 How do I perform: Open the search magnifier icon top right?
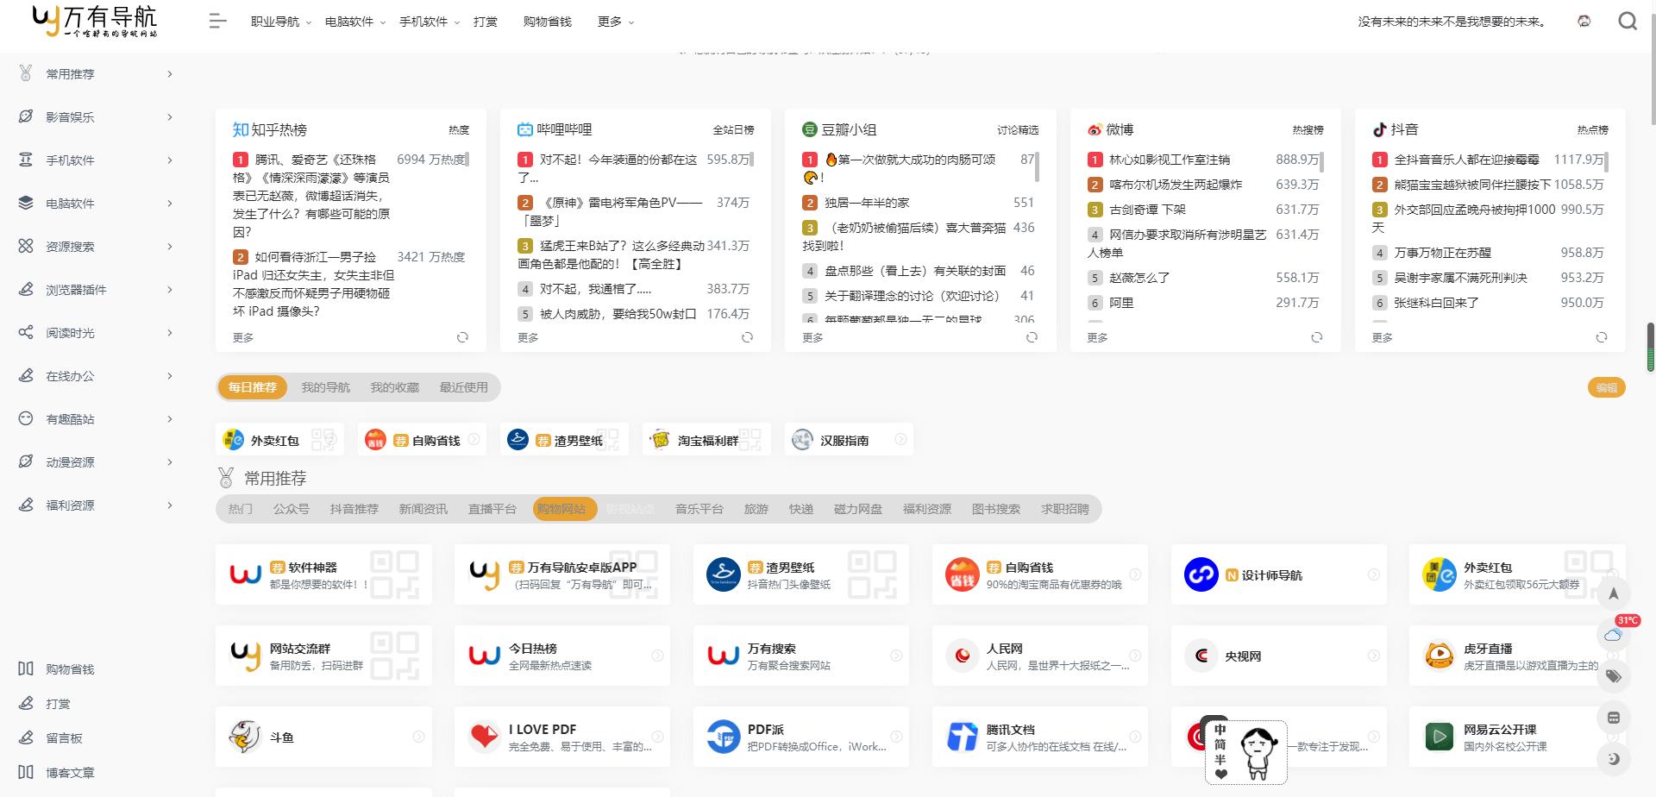coord(1628,21)
